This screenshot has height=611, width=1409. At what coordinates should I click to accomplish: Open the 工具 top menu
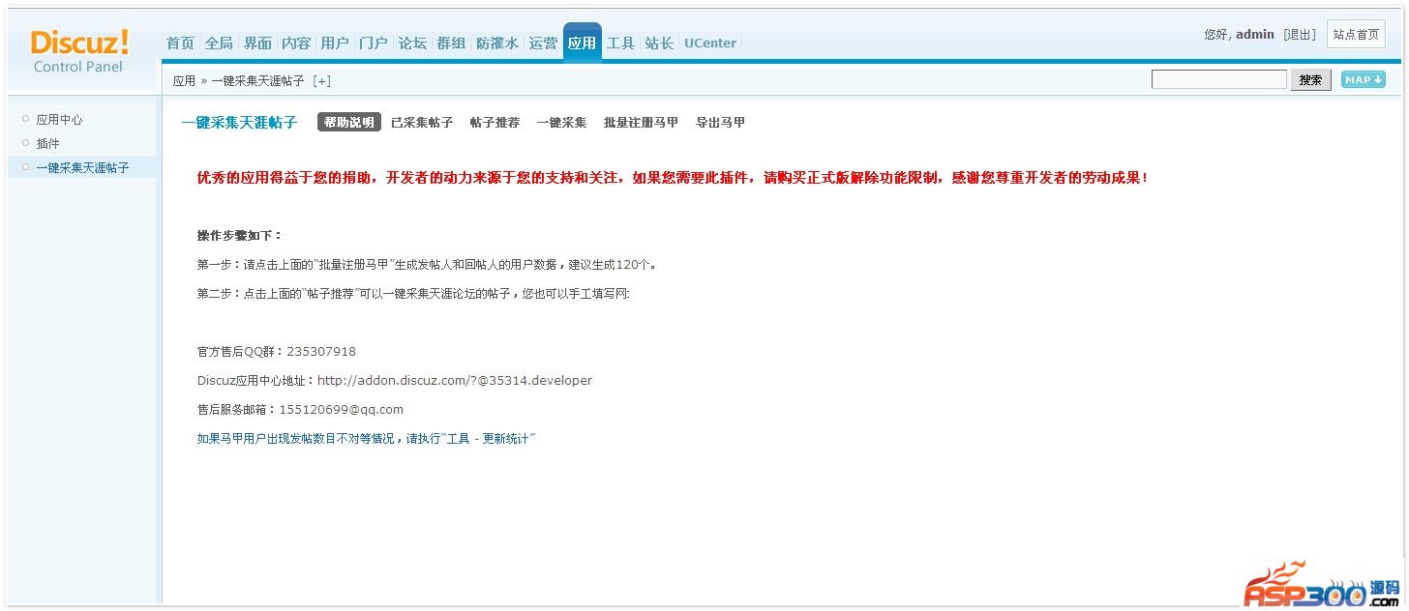click(620, 43)
